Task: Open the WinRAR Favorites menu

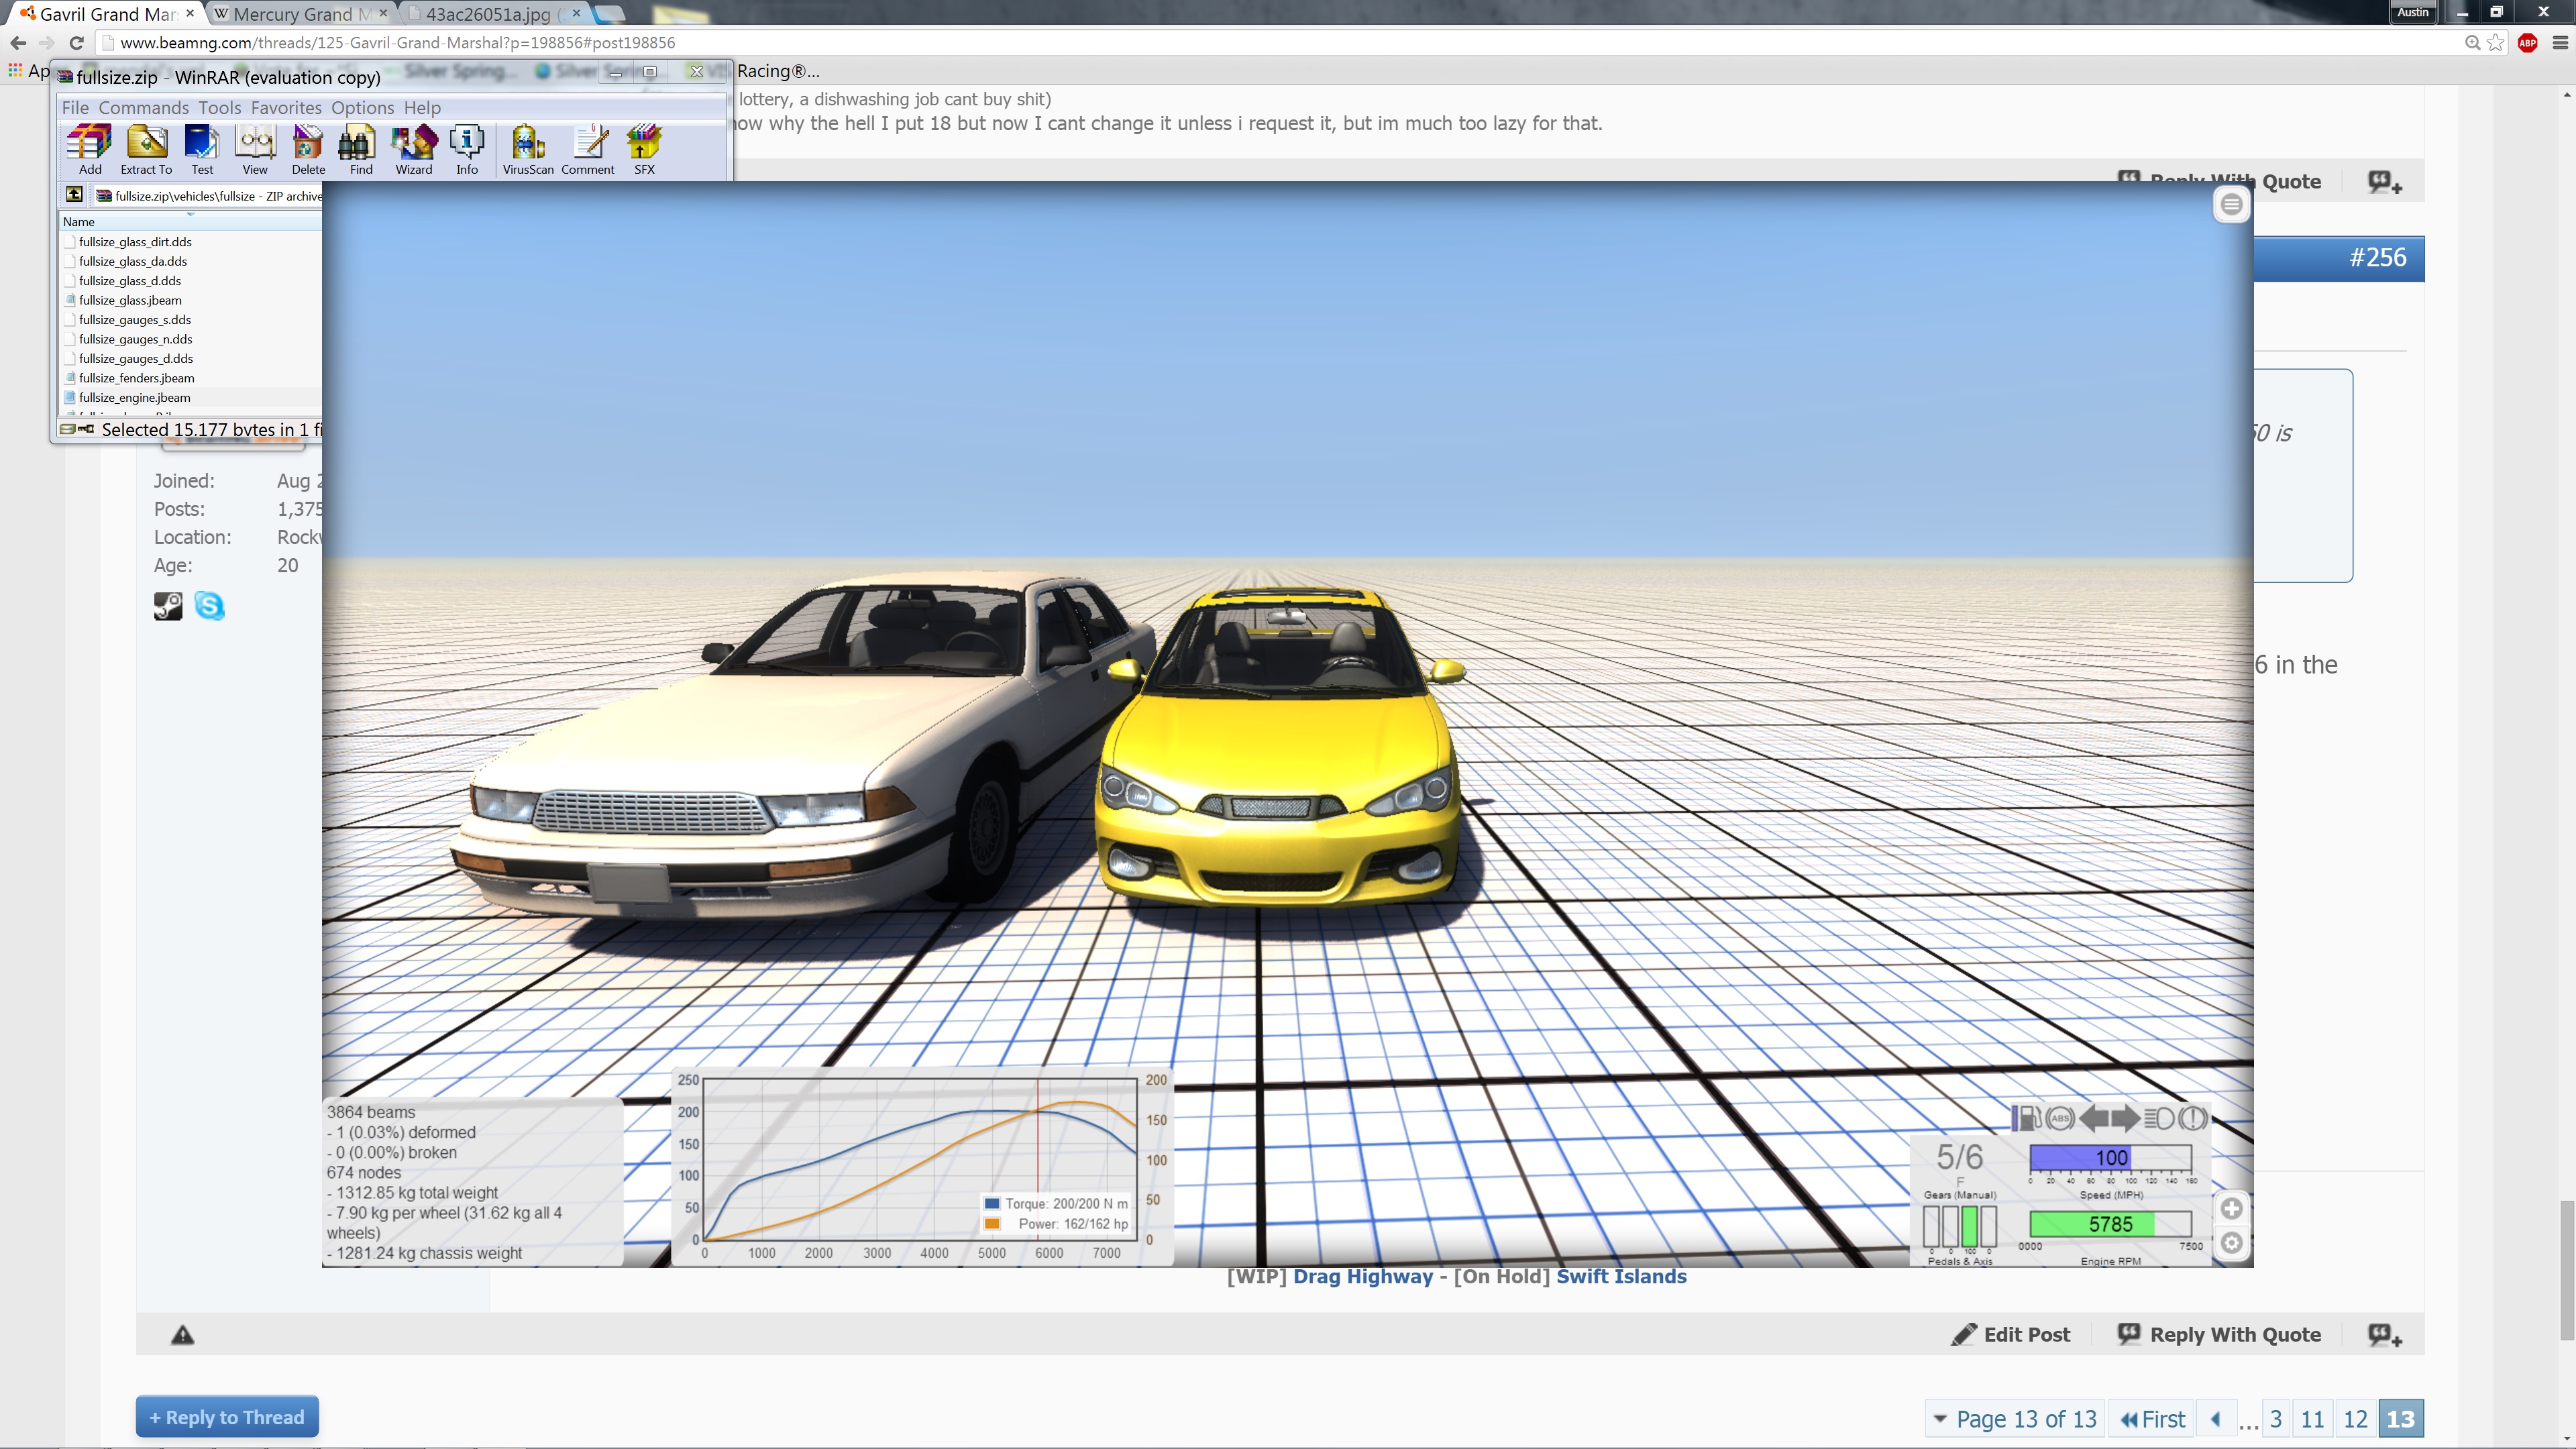Action: tap(286, 108)
